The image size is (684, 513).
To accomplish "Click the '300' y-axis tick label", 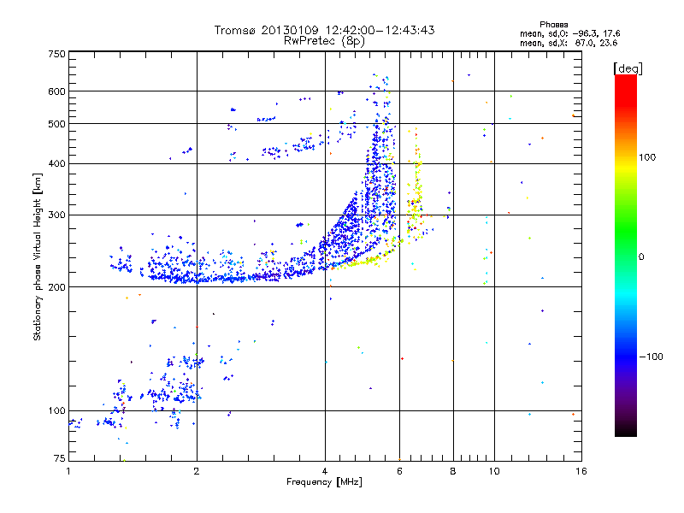I will (56, 215).
